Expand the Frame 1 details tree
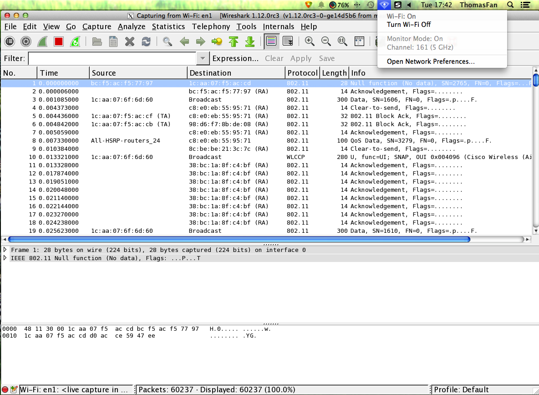 [5, 250]
